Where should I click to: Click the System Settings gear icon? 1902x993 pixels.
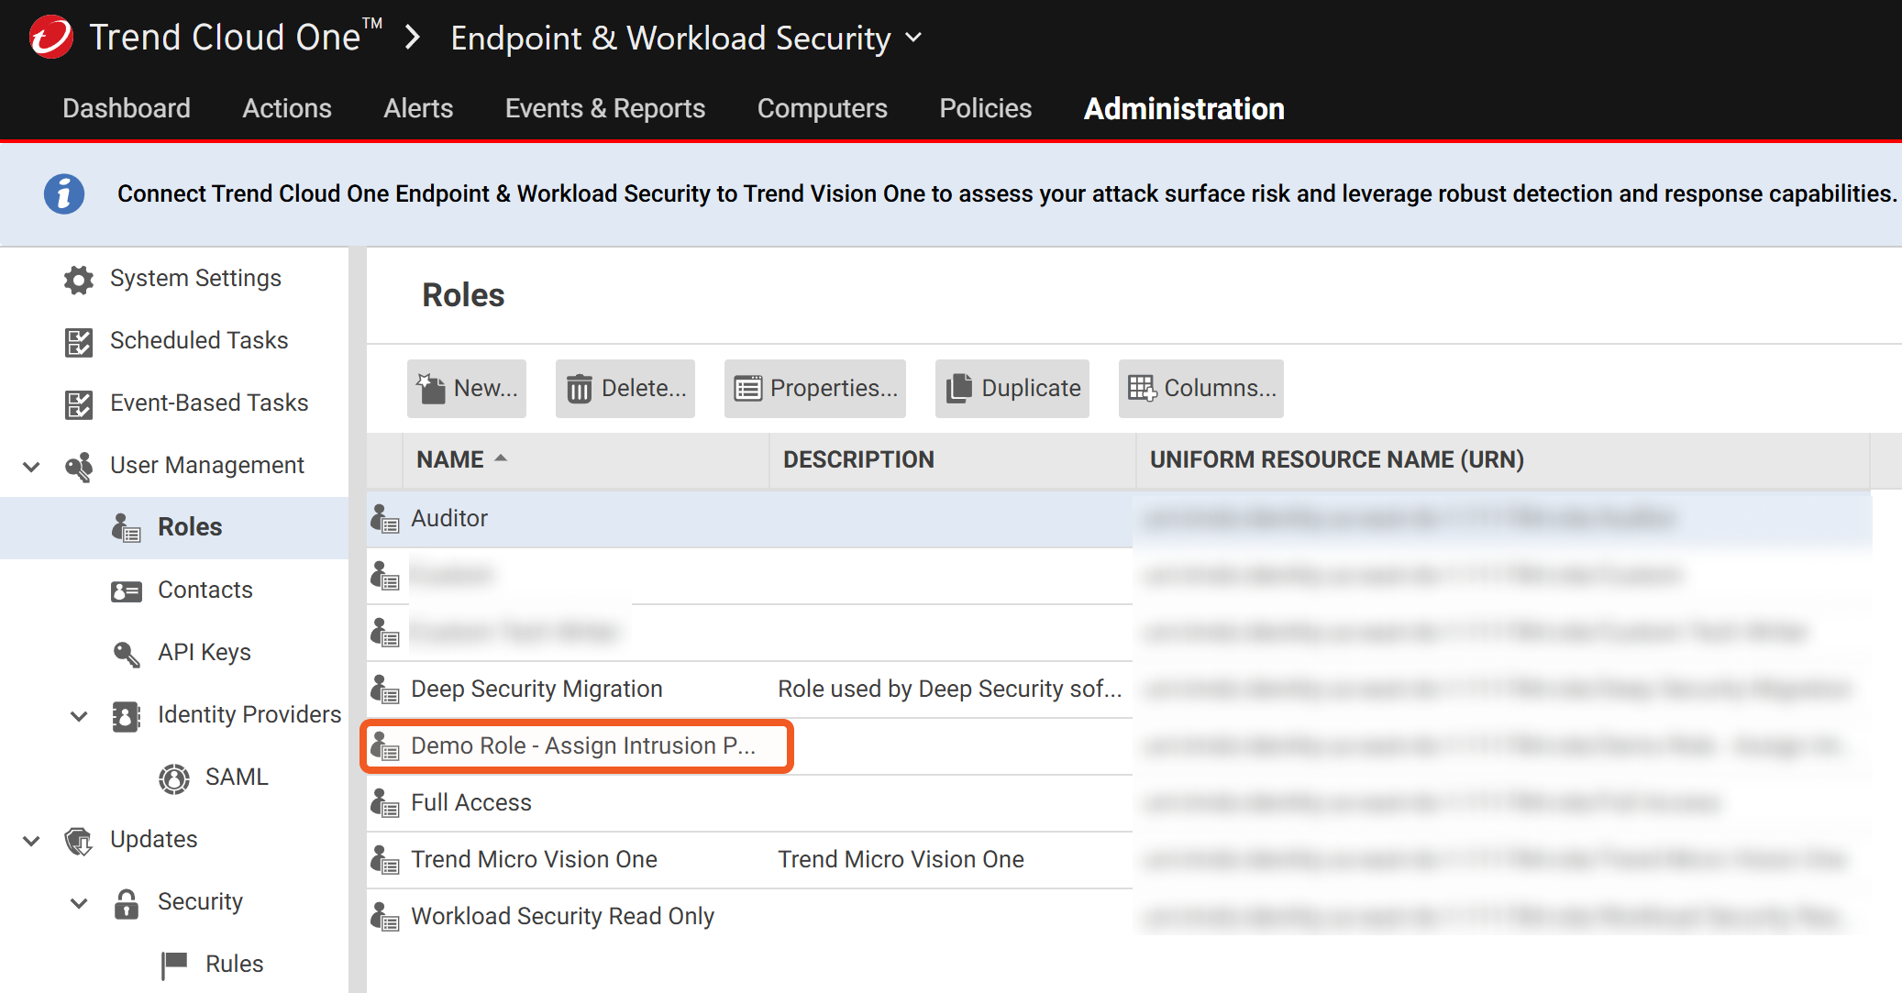[79, 279]
